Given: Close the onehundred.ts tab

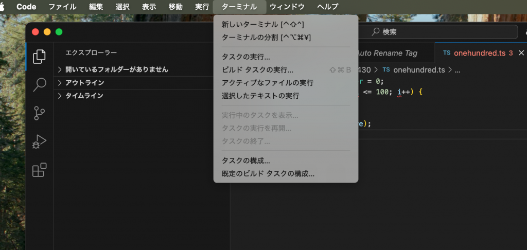Looking at the screenshot, I should click(x=521, y=53).
